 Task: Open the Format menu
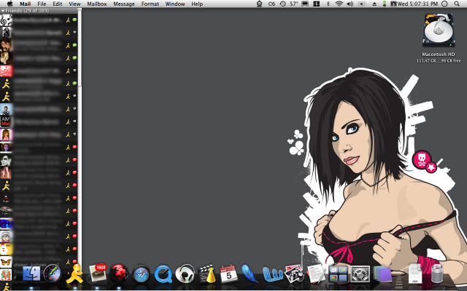click(x=150, y=4)
